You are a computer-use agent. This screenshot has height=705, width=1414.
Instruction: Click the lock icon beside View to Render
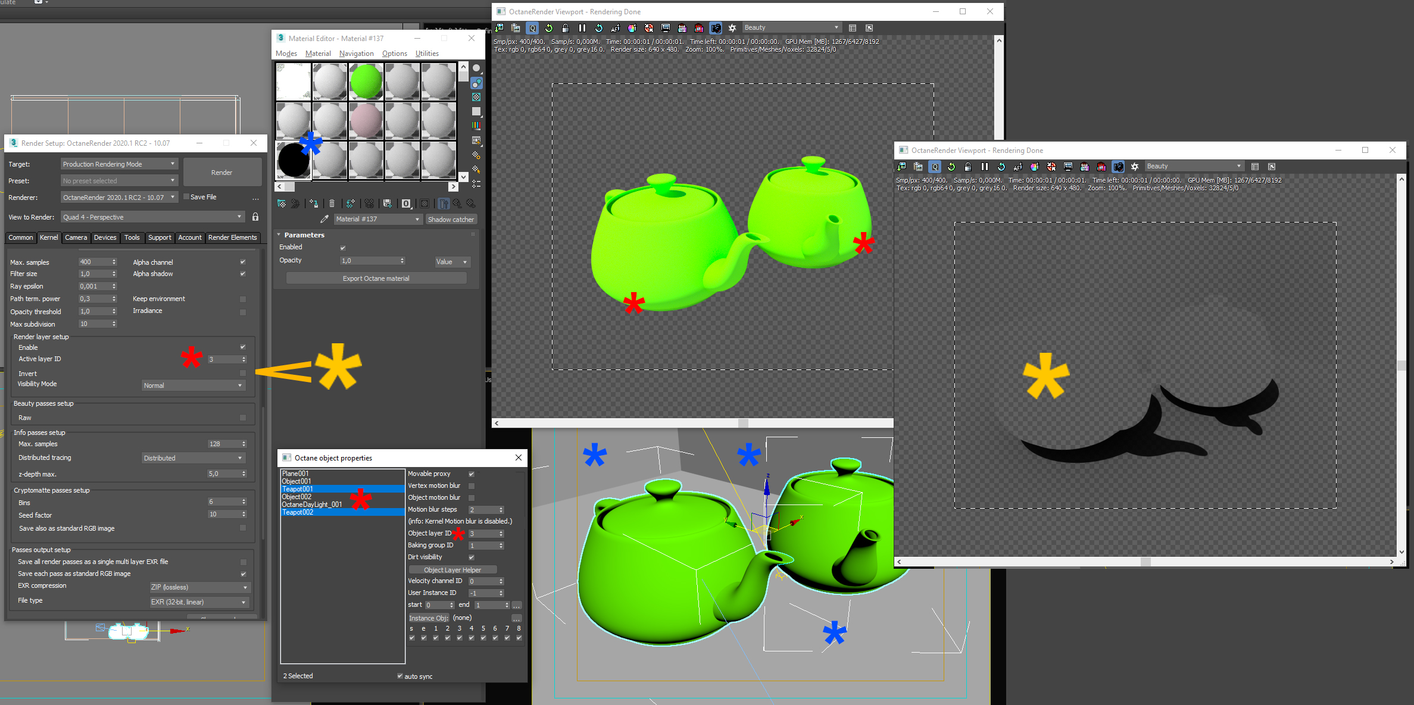[x=255, y=217]
